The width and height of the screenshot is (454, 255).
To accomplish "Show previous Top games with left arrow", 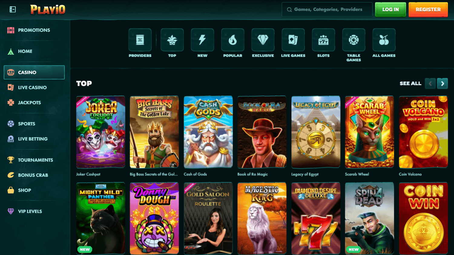I will click(x=430, y=83).
